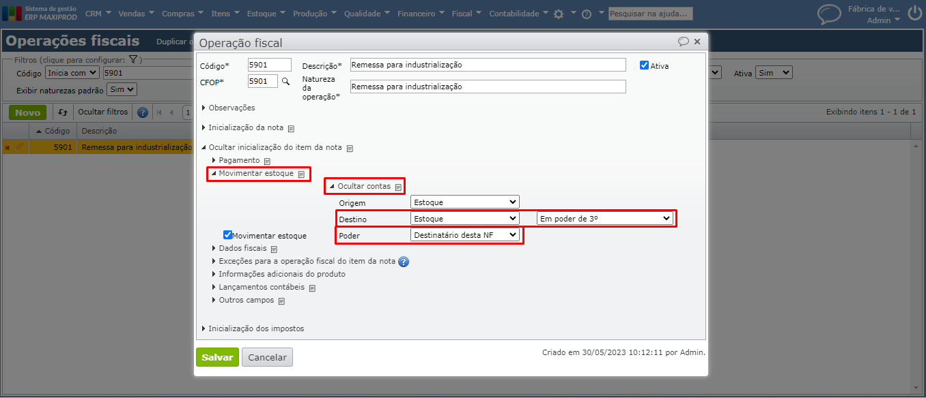Click the note icon beside Pagamento

(x=267, y=161)
